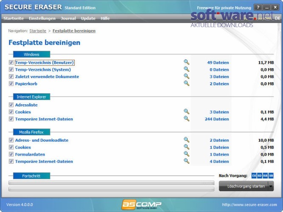Viewport: 283px width, 212px height.
Task: Click the 4,4 MB size value
Action: coord(267,119)
